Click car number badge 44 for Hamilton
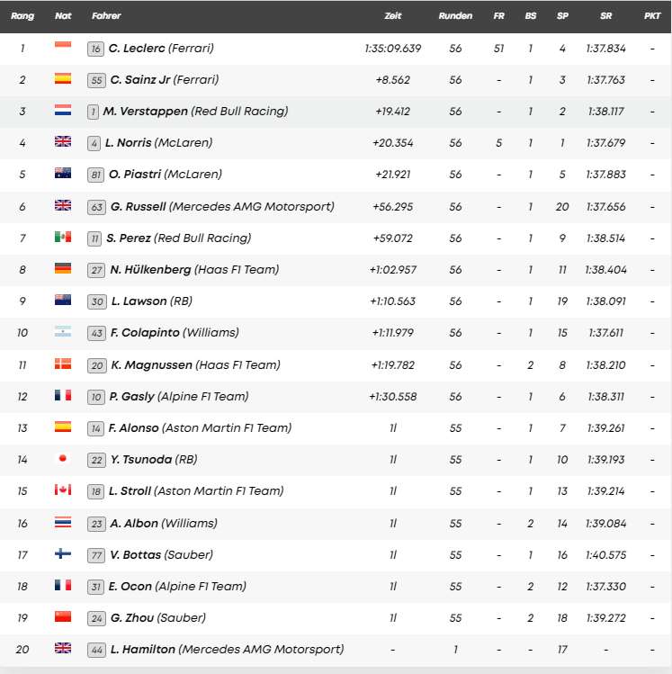The image size is (672, 674). pos(95,650)
